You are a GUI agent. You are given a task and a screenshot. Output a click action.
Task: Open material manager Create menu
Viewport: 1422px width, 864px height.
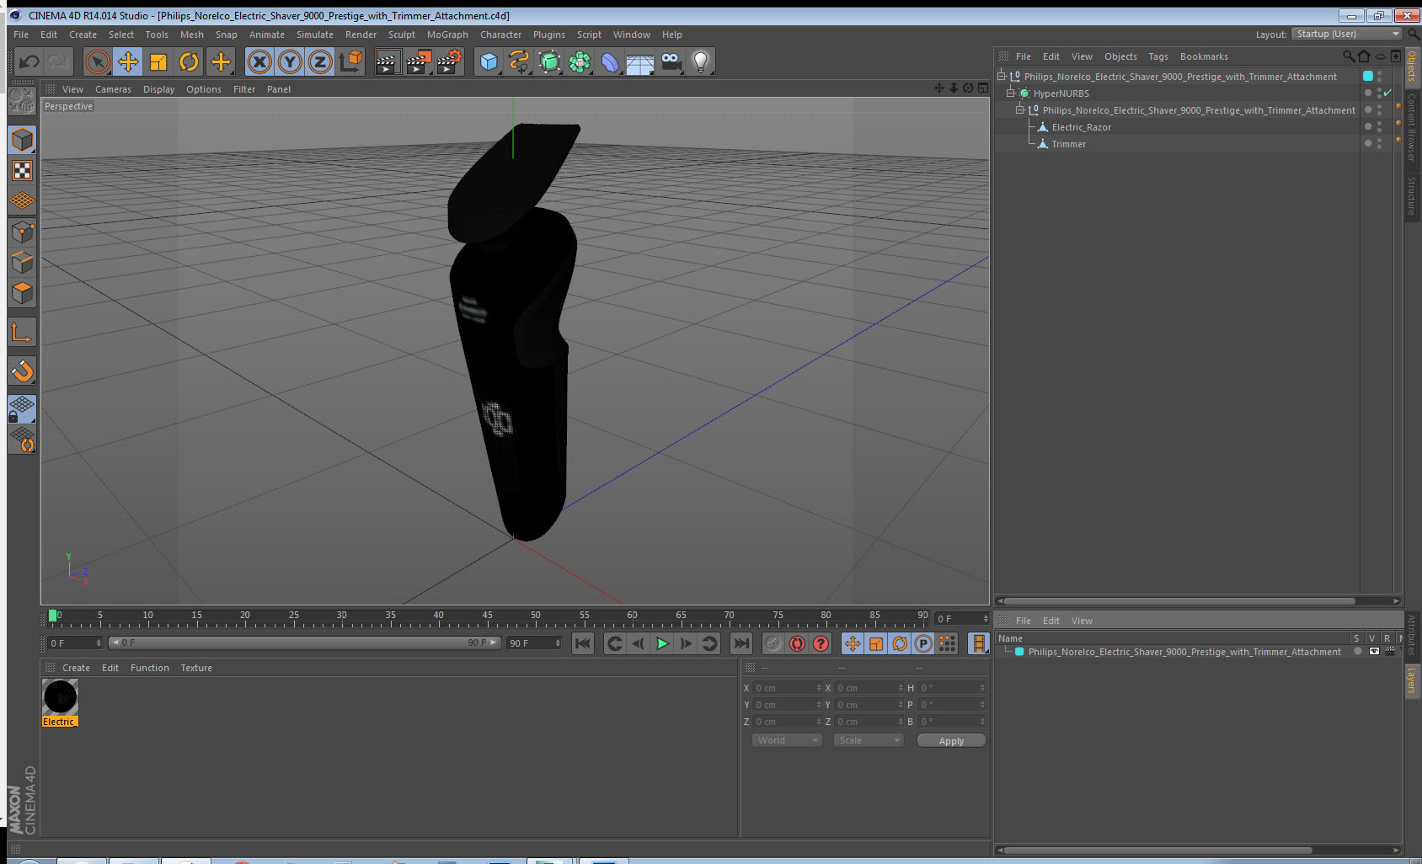(76, 668)
